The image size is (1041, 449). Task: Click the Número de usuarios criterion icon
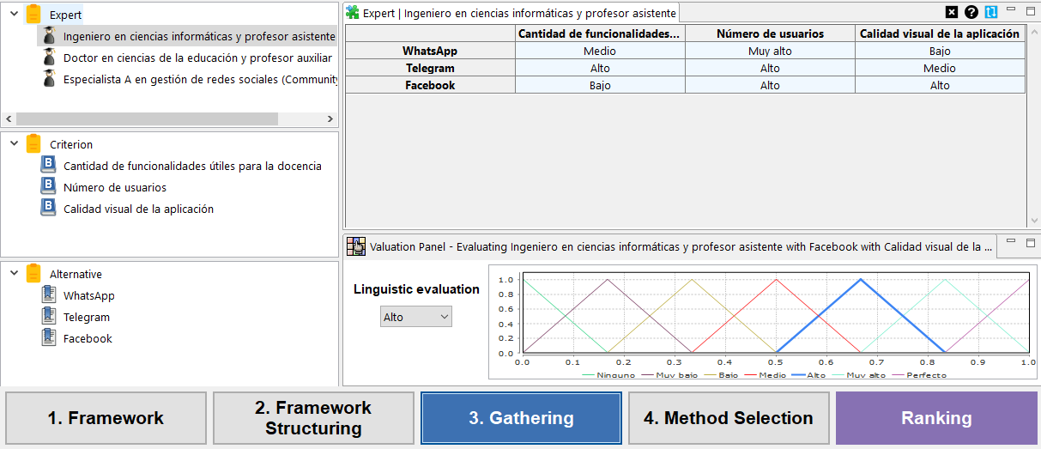[x=49, y=187]
